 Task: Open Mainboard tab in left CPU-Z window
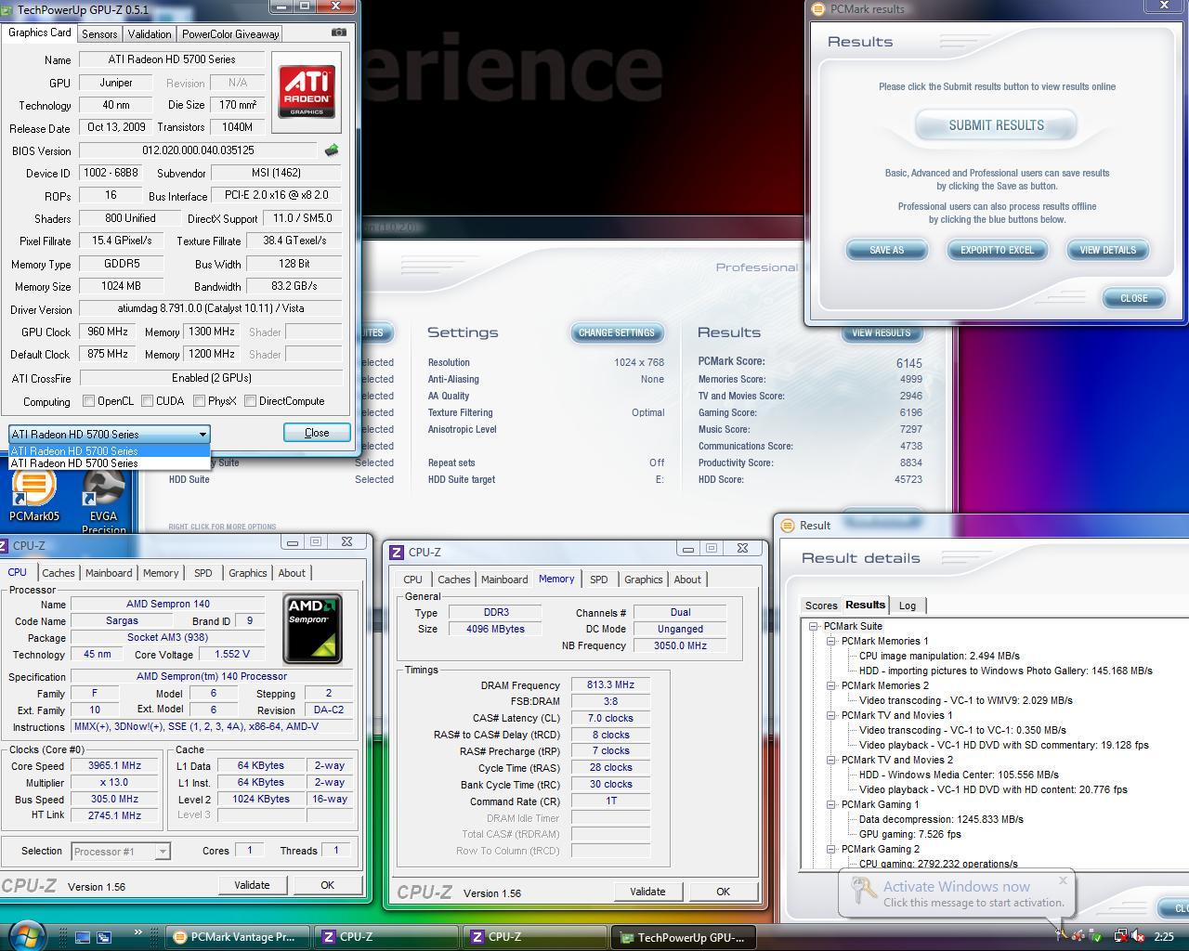click(x=109, y=573)
